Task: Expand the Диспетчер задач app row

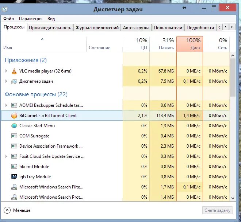Action: tap(6, 81)
